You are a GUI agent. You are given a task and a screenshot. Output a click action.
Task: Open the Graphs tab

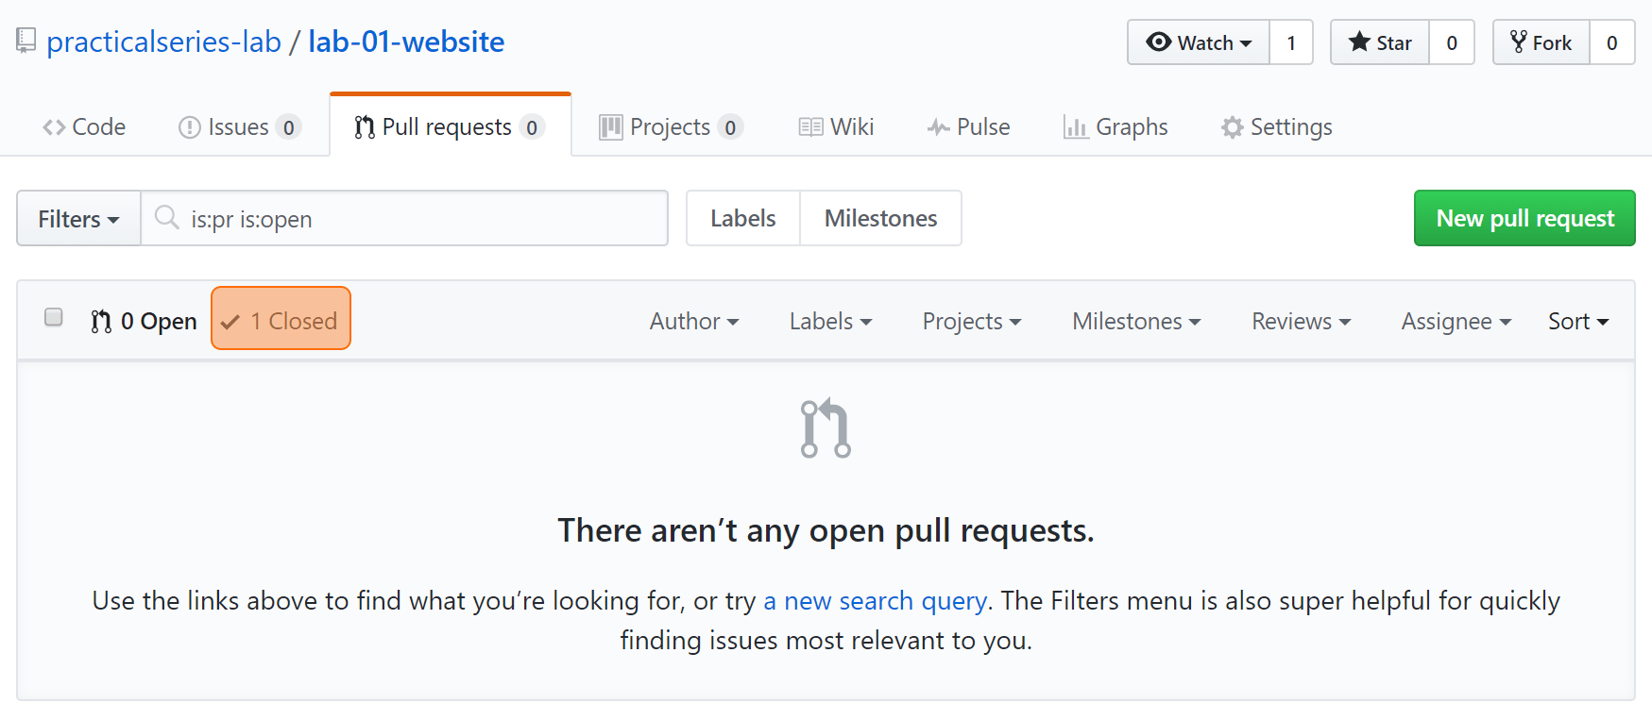pos(1116,126)
